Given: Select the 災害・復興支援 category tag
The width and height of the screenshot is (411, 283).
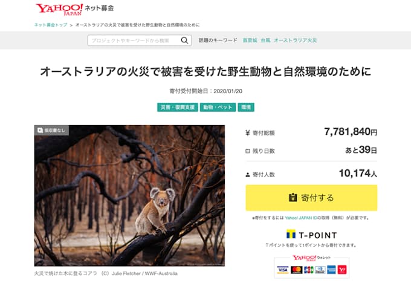Looking at the screenshot, I should (x=178, y=107).
